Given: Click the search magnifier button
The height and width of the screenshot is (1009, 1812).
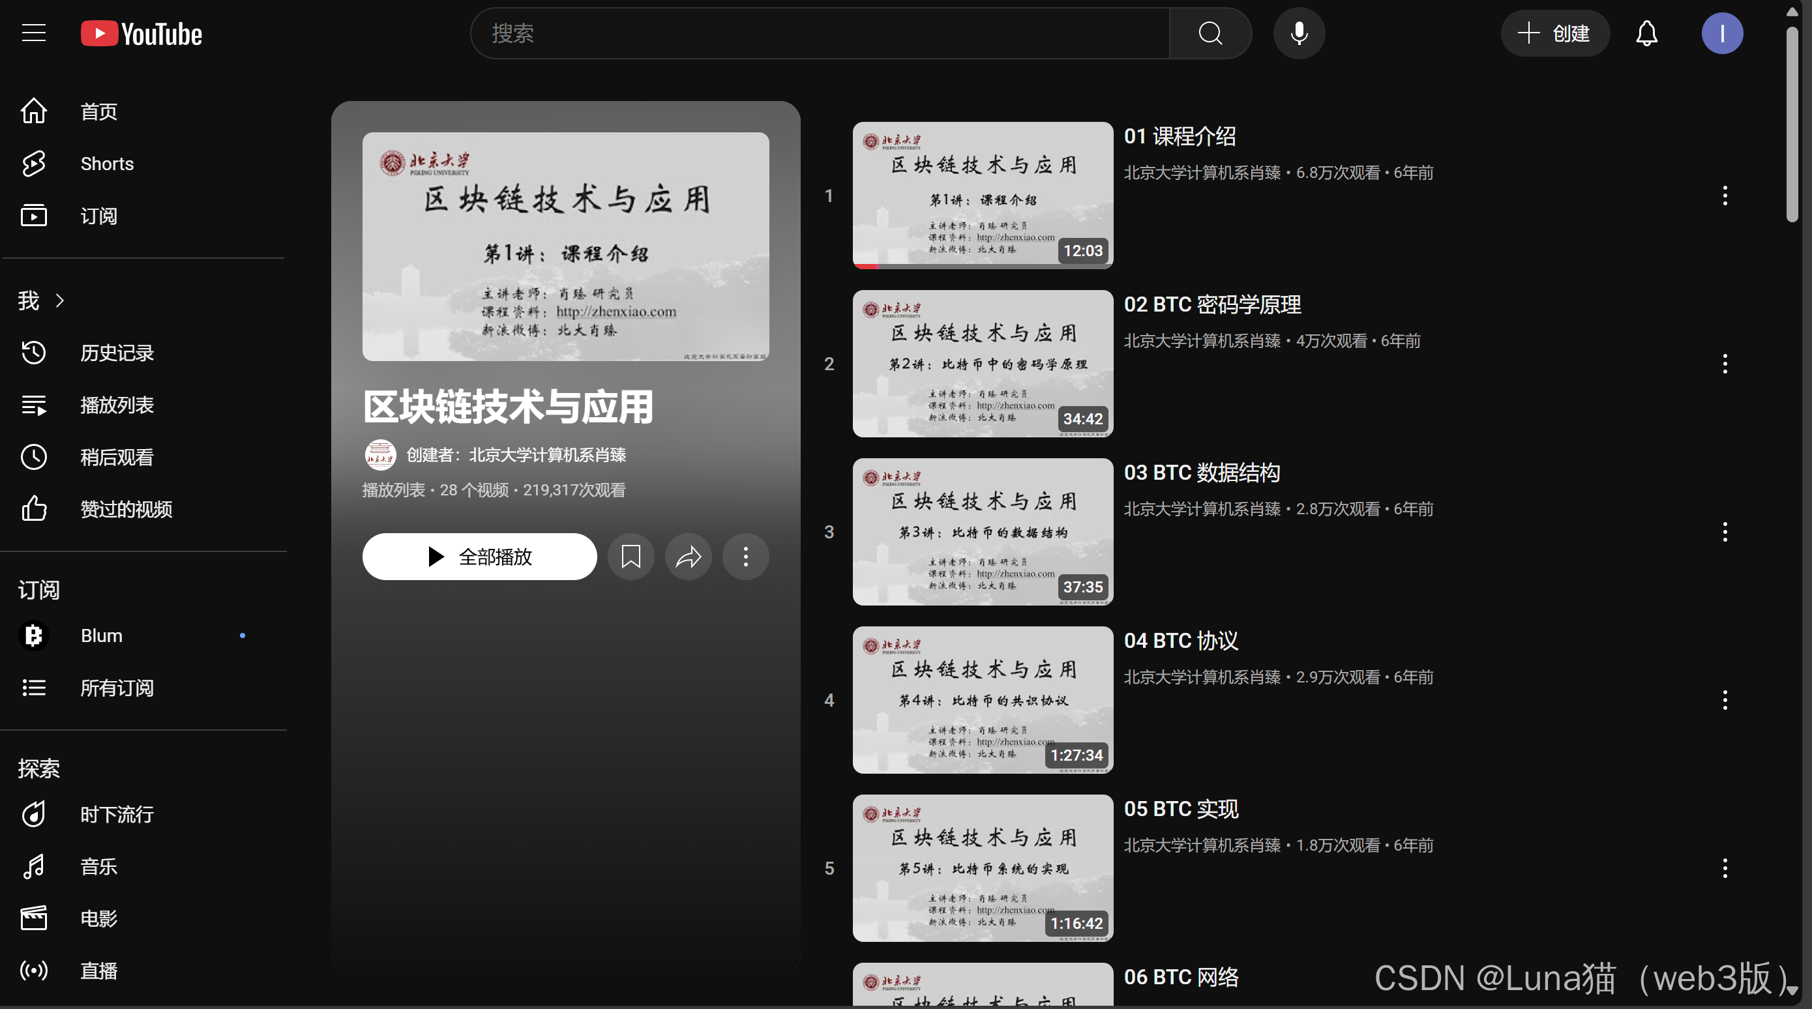Looking at the screenshot, I should coord(1210,33).
